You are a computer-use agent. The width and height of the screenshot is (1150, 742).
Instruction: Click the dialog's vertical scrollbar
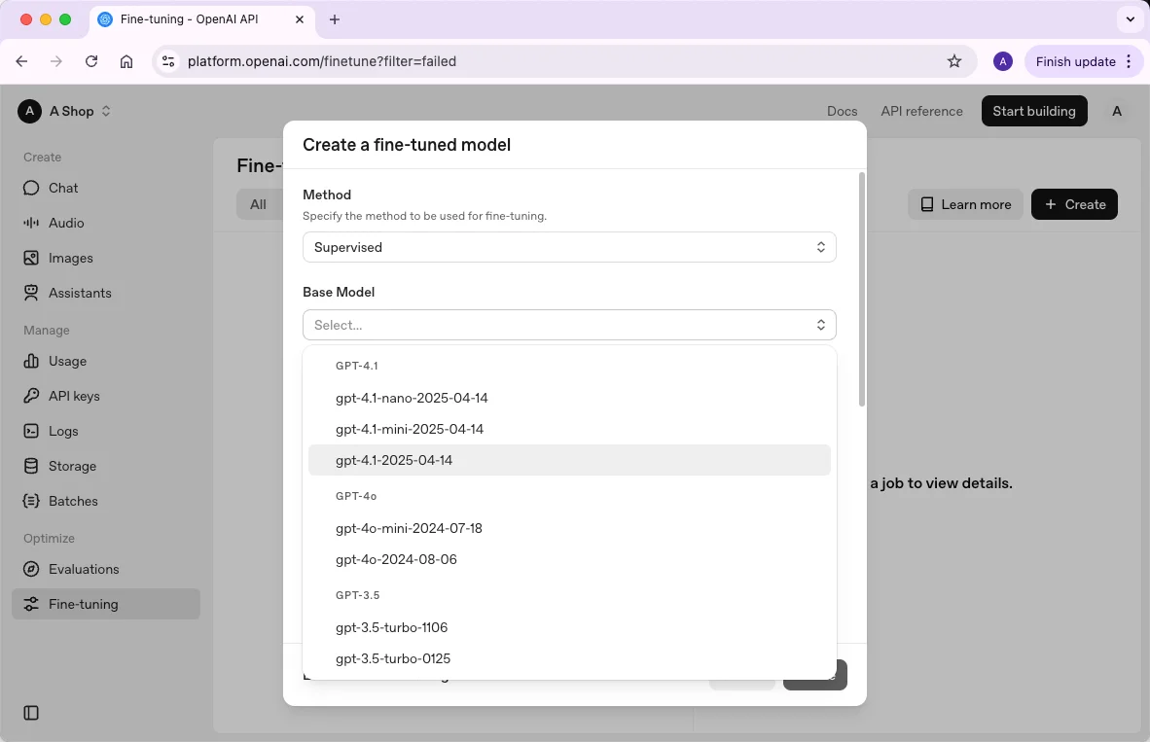tap(861, 292)
